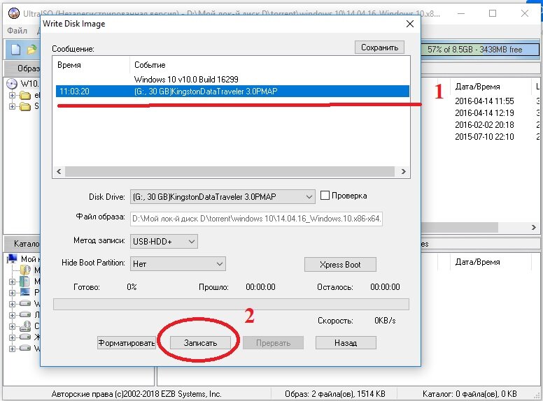Viewport: 543px width, 401px height.
Task: Click the Open folder icon in UltraISO toolbar
Action: [x=32, y=50]
